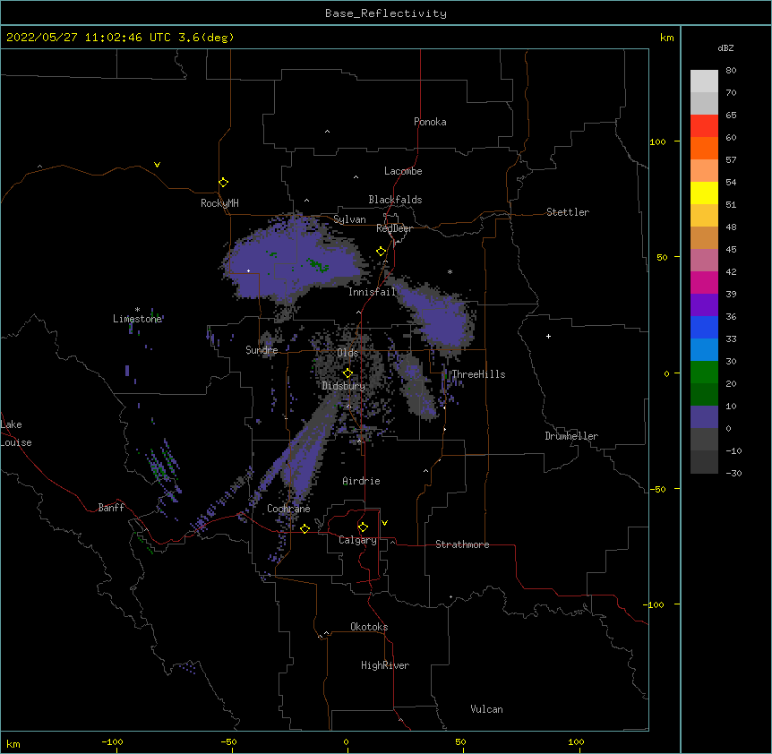
Task: Click the Lake Louise label
Action: [x=16, y=433]
